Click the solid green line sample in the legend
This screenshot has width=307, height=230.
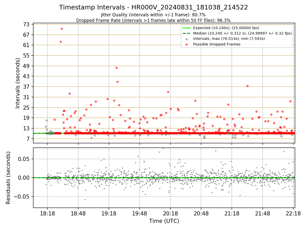point(187,28)
